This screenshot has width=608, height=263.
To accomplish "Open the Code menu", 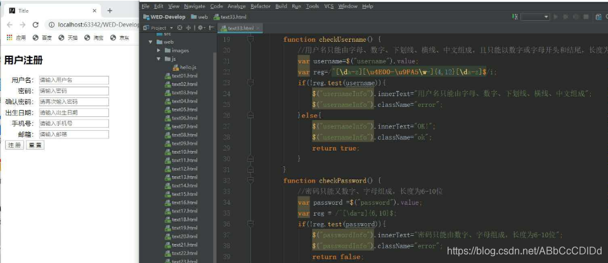I will [x=216, y=6].
